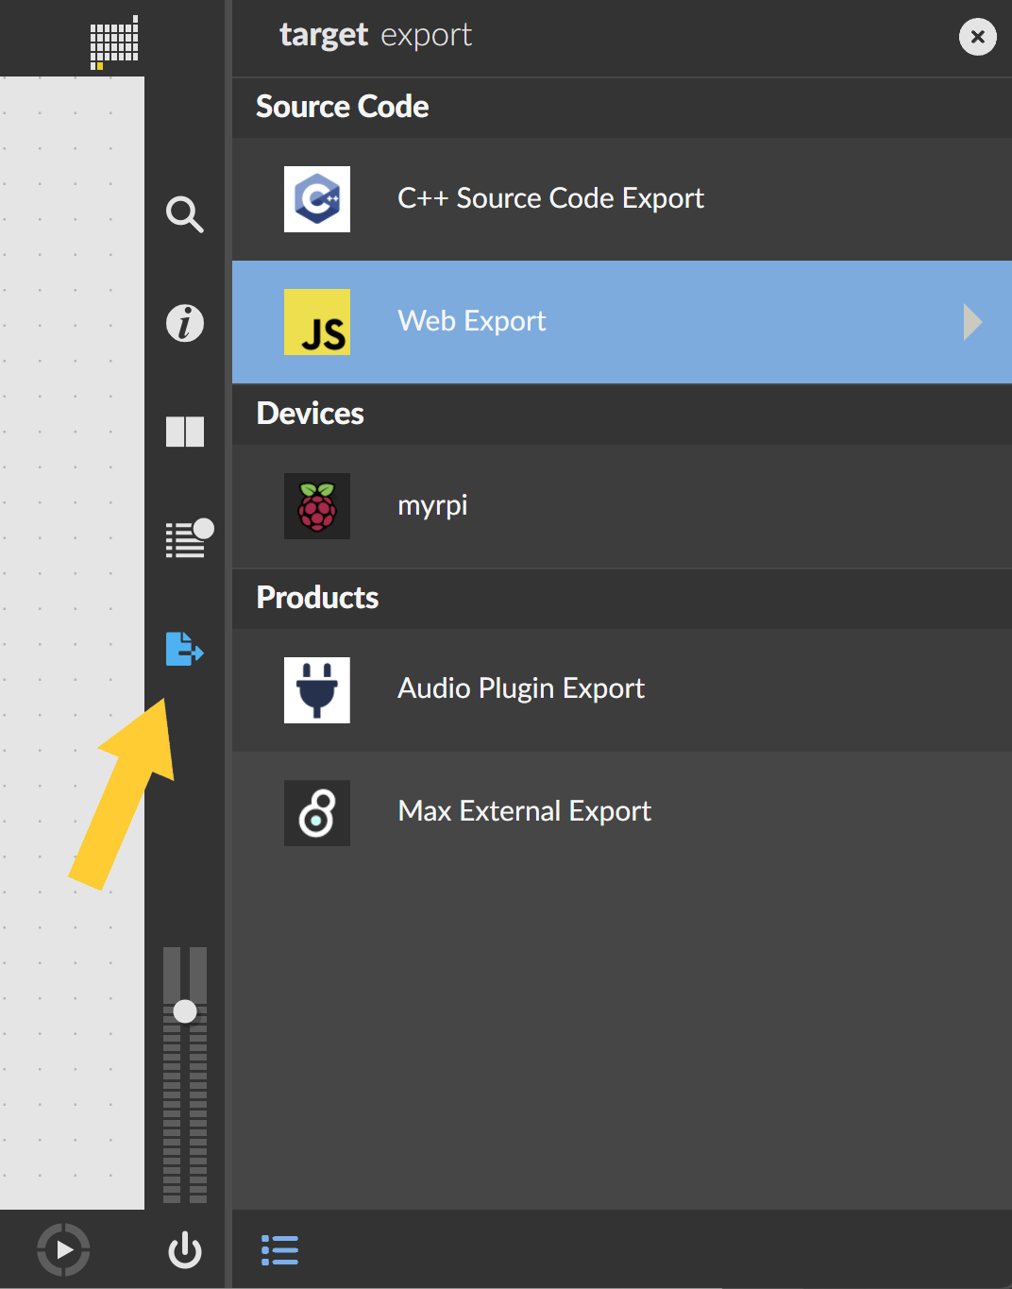Expand the Web Export arrow
The image size is (1012, 1289).
point(972,322)
